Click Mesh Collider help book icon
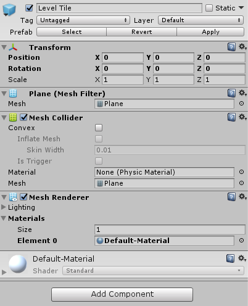Screen dimensions: 248x306 [231, 117]
